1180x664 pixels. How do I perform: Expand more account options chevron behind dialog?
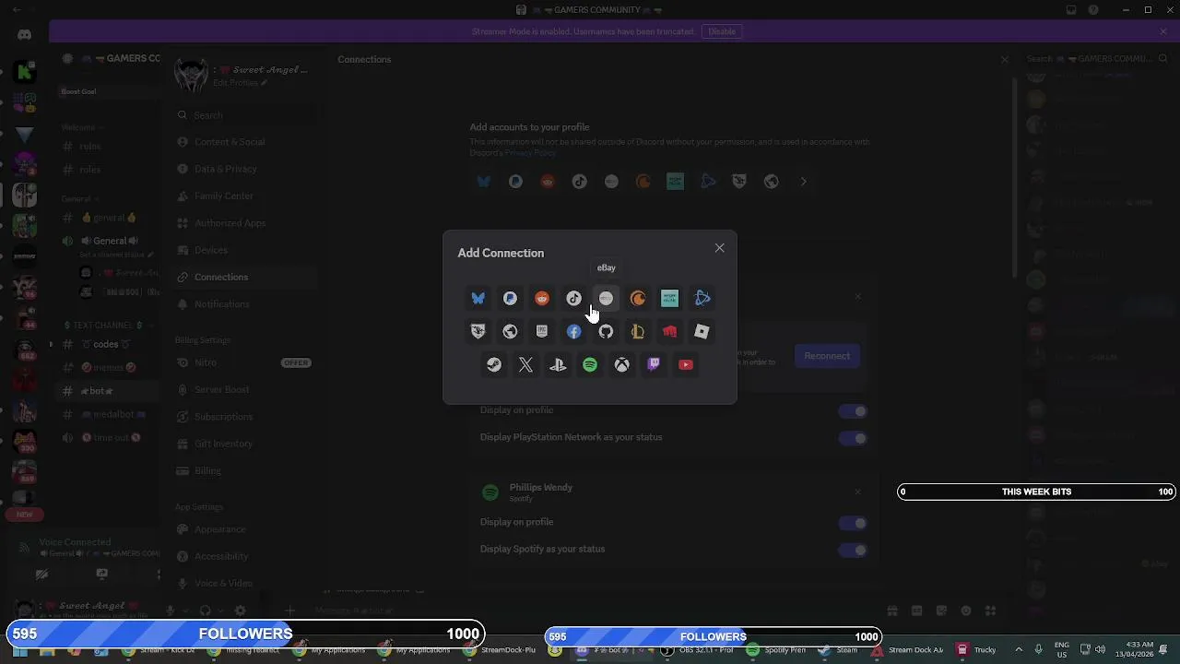pos(803,182)
